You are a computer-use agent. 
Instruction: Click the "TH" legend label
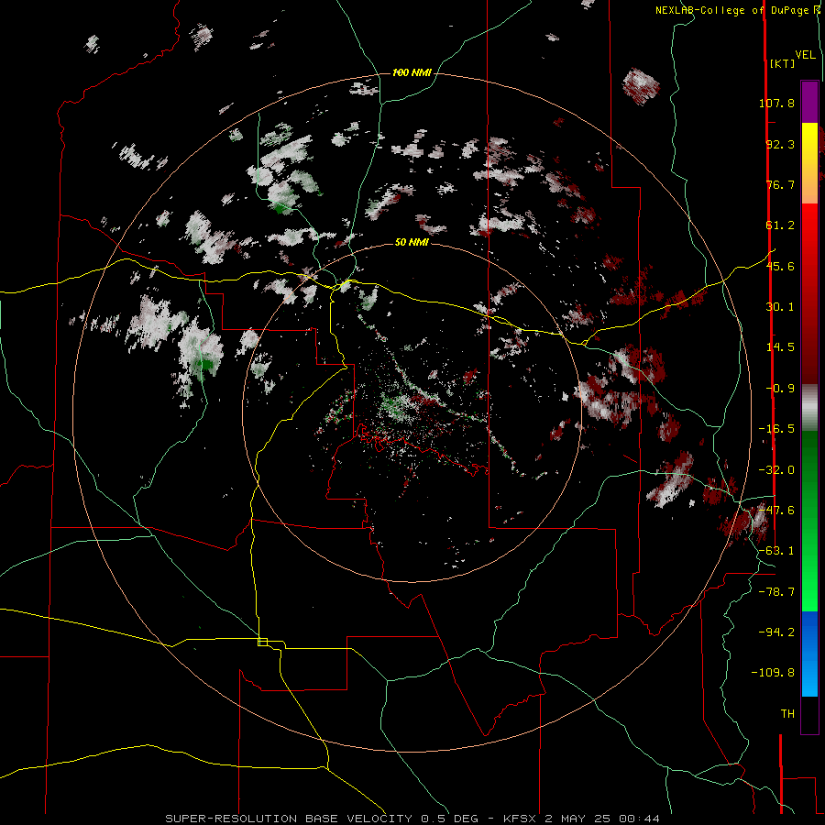(787, 714)
